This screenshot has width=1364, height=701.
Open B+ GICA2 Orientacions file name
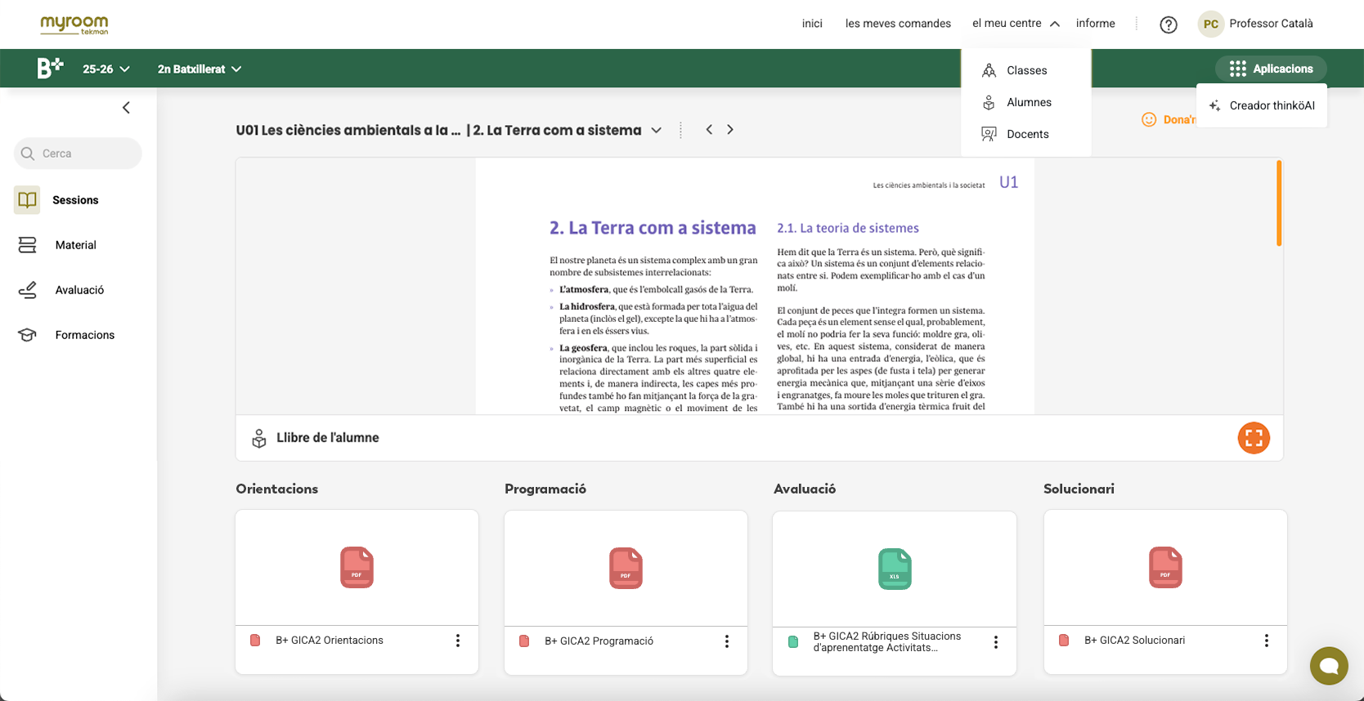330,641
